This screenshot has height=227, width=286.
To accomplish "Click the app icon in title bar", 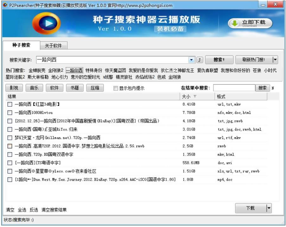I will (5, 5).
